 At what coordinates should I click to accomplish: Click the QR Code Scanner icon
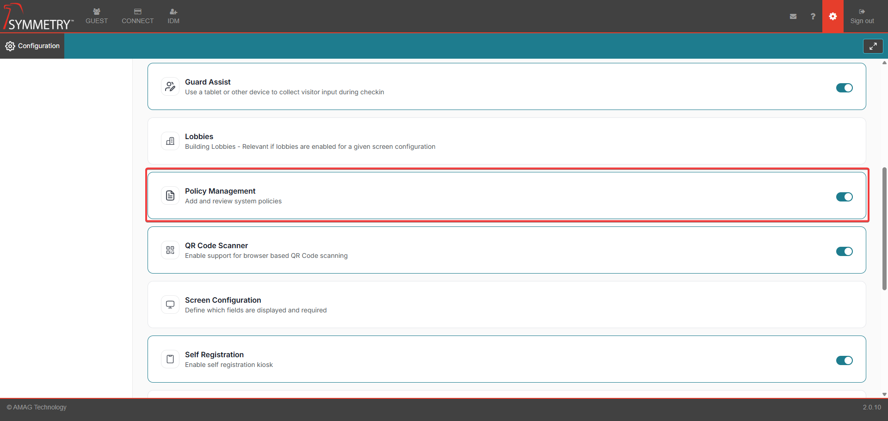pyautogui.click(x=170, y=250)
